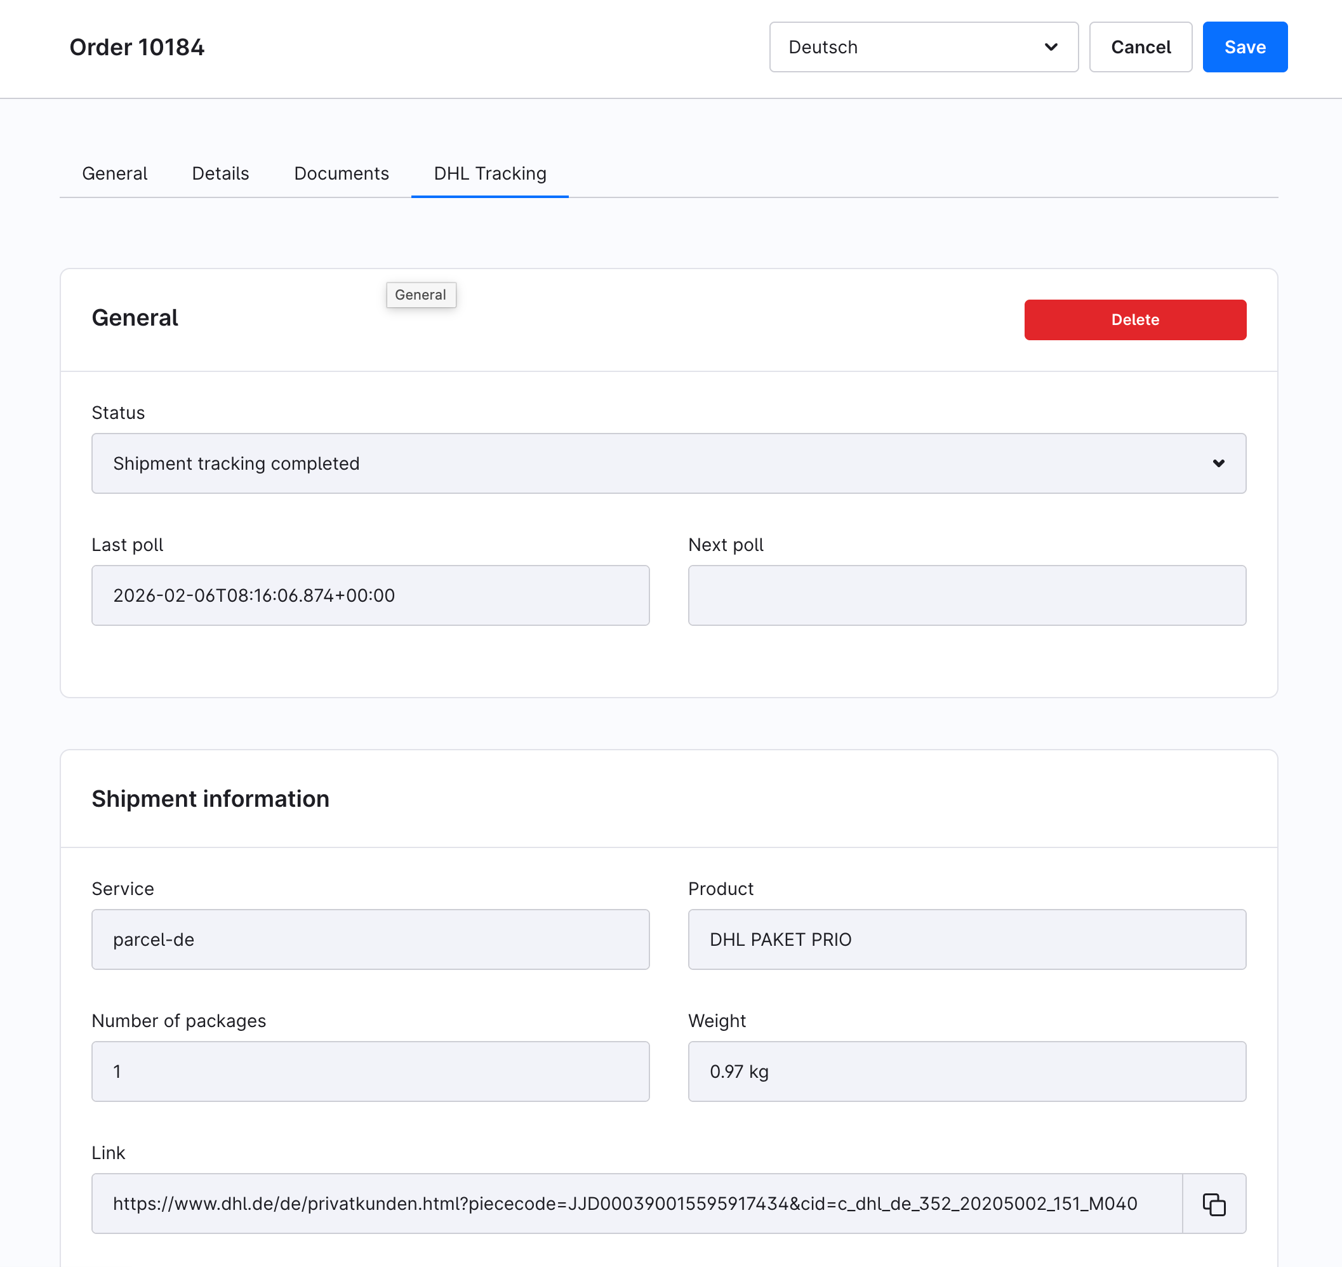Viewport: 1342px width, 1267px height.
Task: Open the Details tab
Action: coord(220,173)
